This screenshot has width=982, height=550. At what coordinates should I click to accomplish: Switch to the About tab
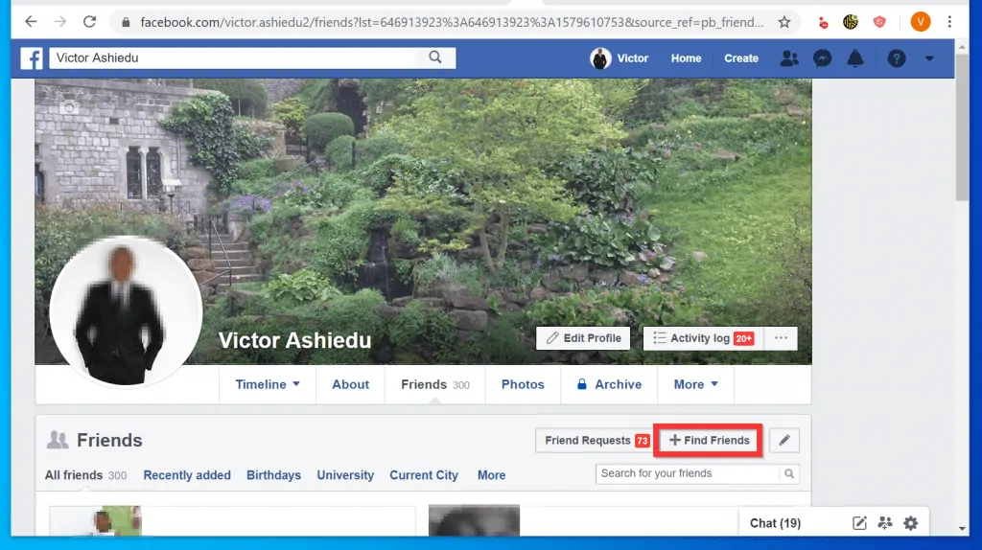350,384
